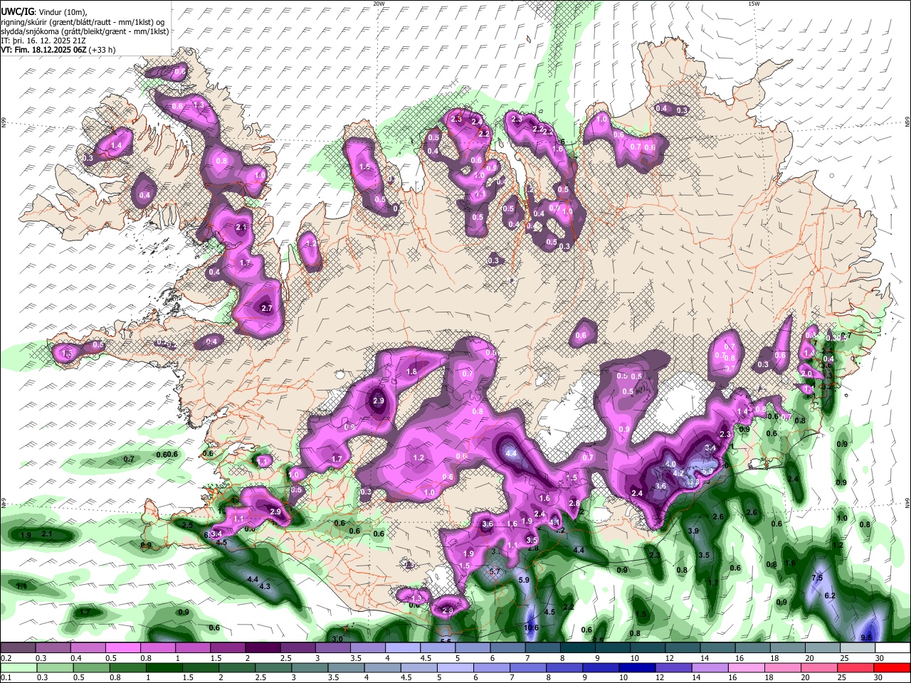911x683 pixels.
Task: Click the "IT: þri. 16. 12. 2025 21Z" line
Action: 44,41
